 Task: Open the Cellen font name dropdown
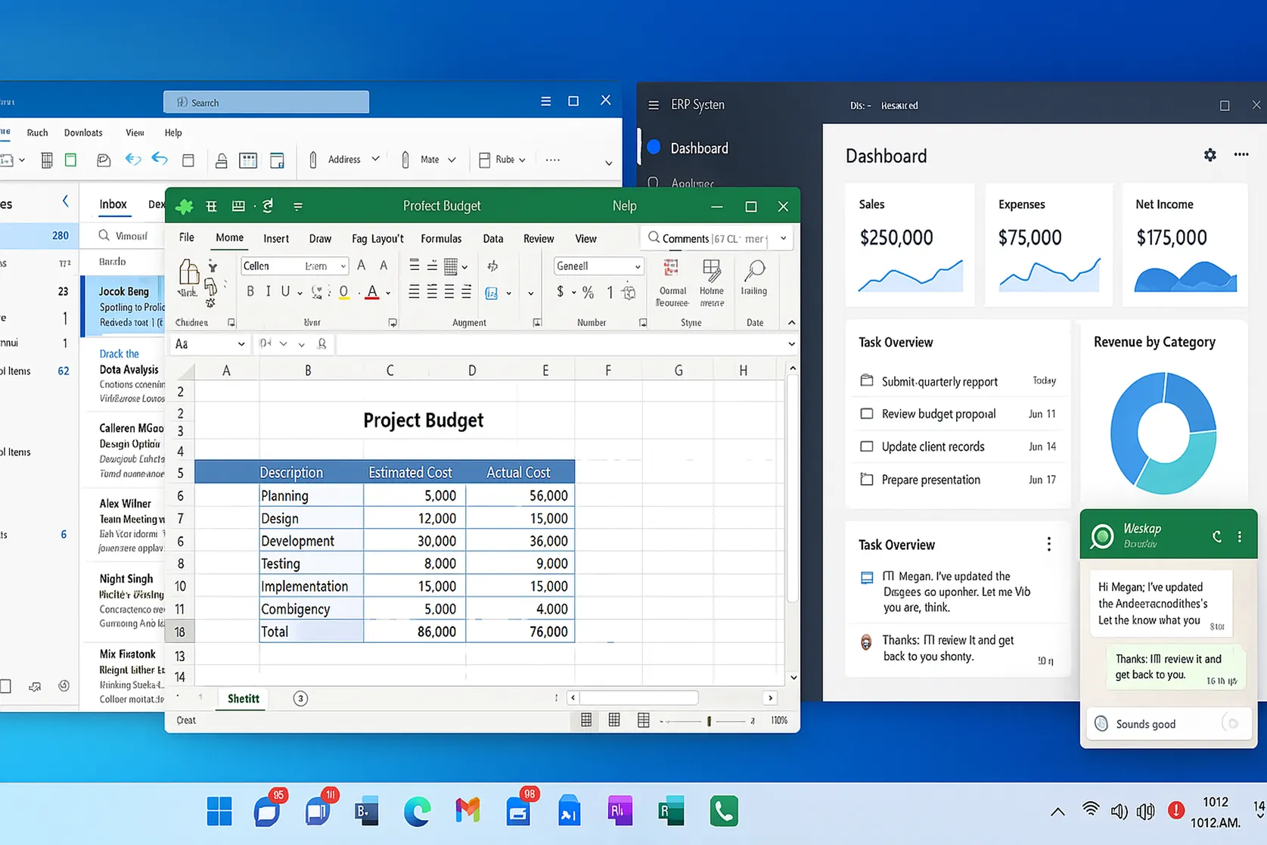(x=343, y=266)
